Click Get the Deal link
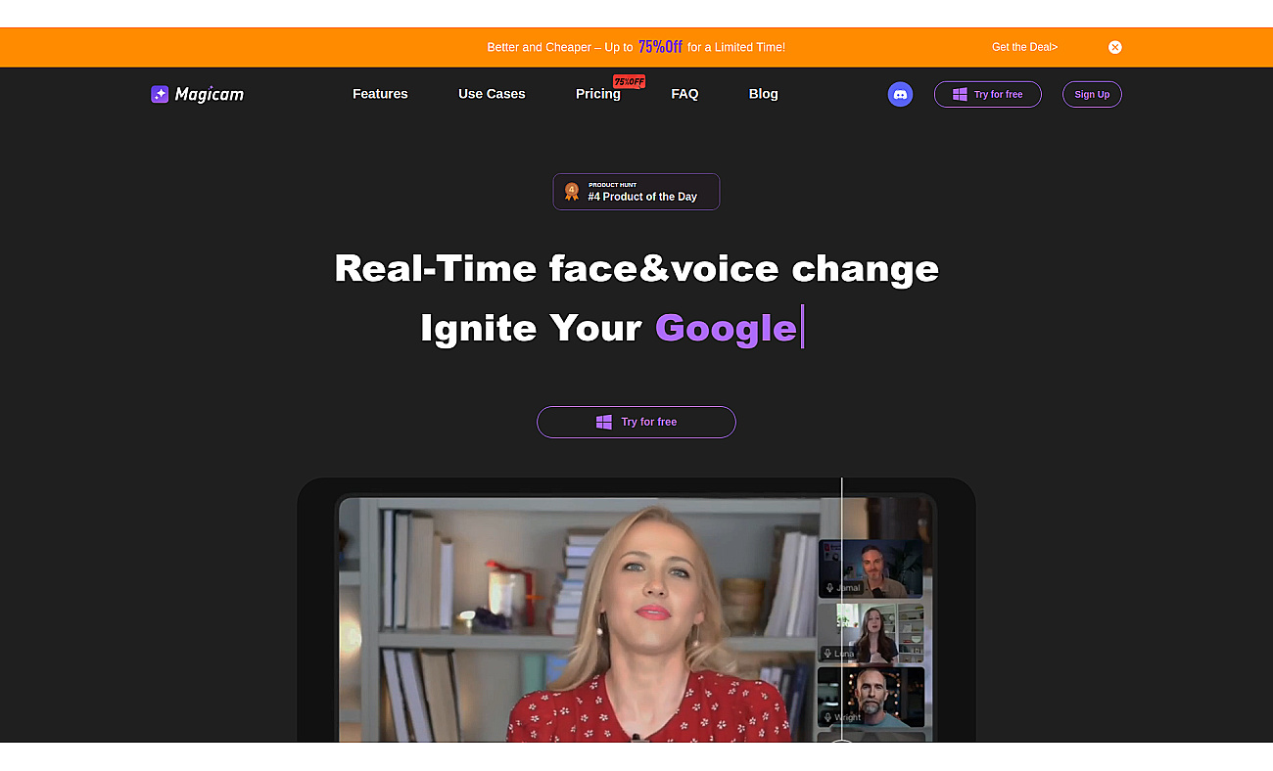This screenshot has height=771, width=1273. [x=1024, y=47]
